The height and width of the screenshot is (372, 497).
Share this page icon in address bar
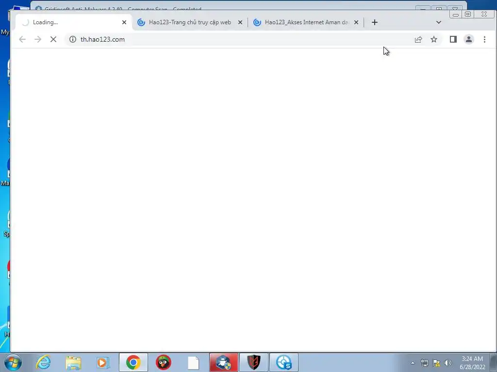(x=418, y=39)
